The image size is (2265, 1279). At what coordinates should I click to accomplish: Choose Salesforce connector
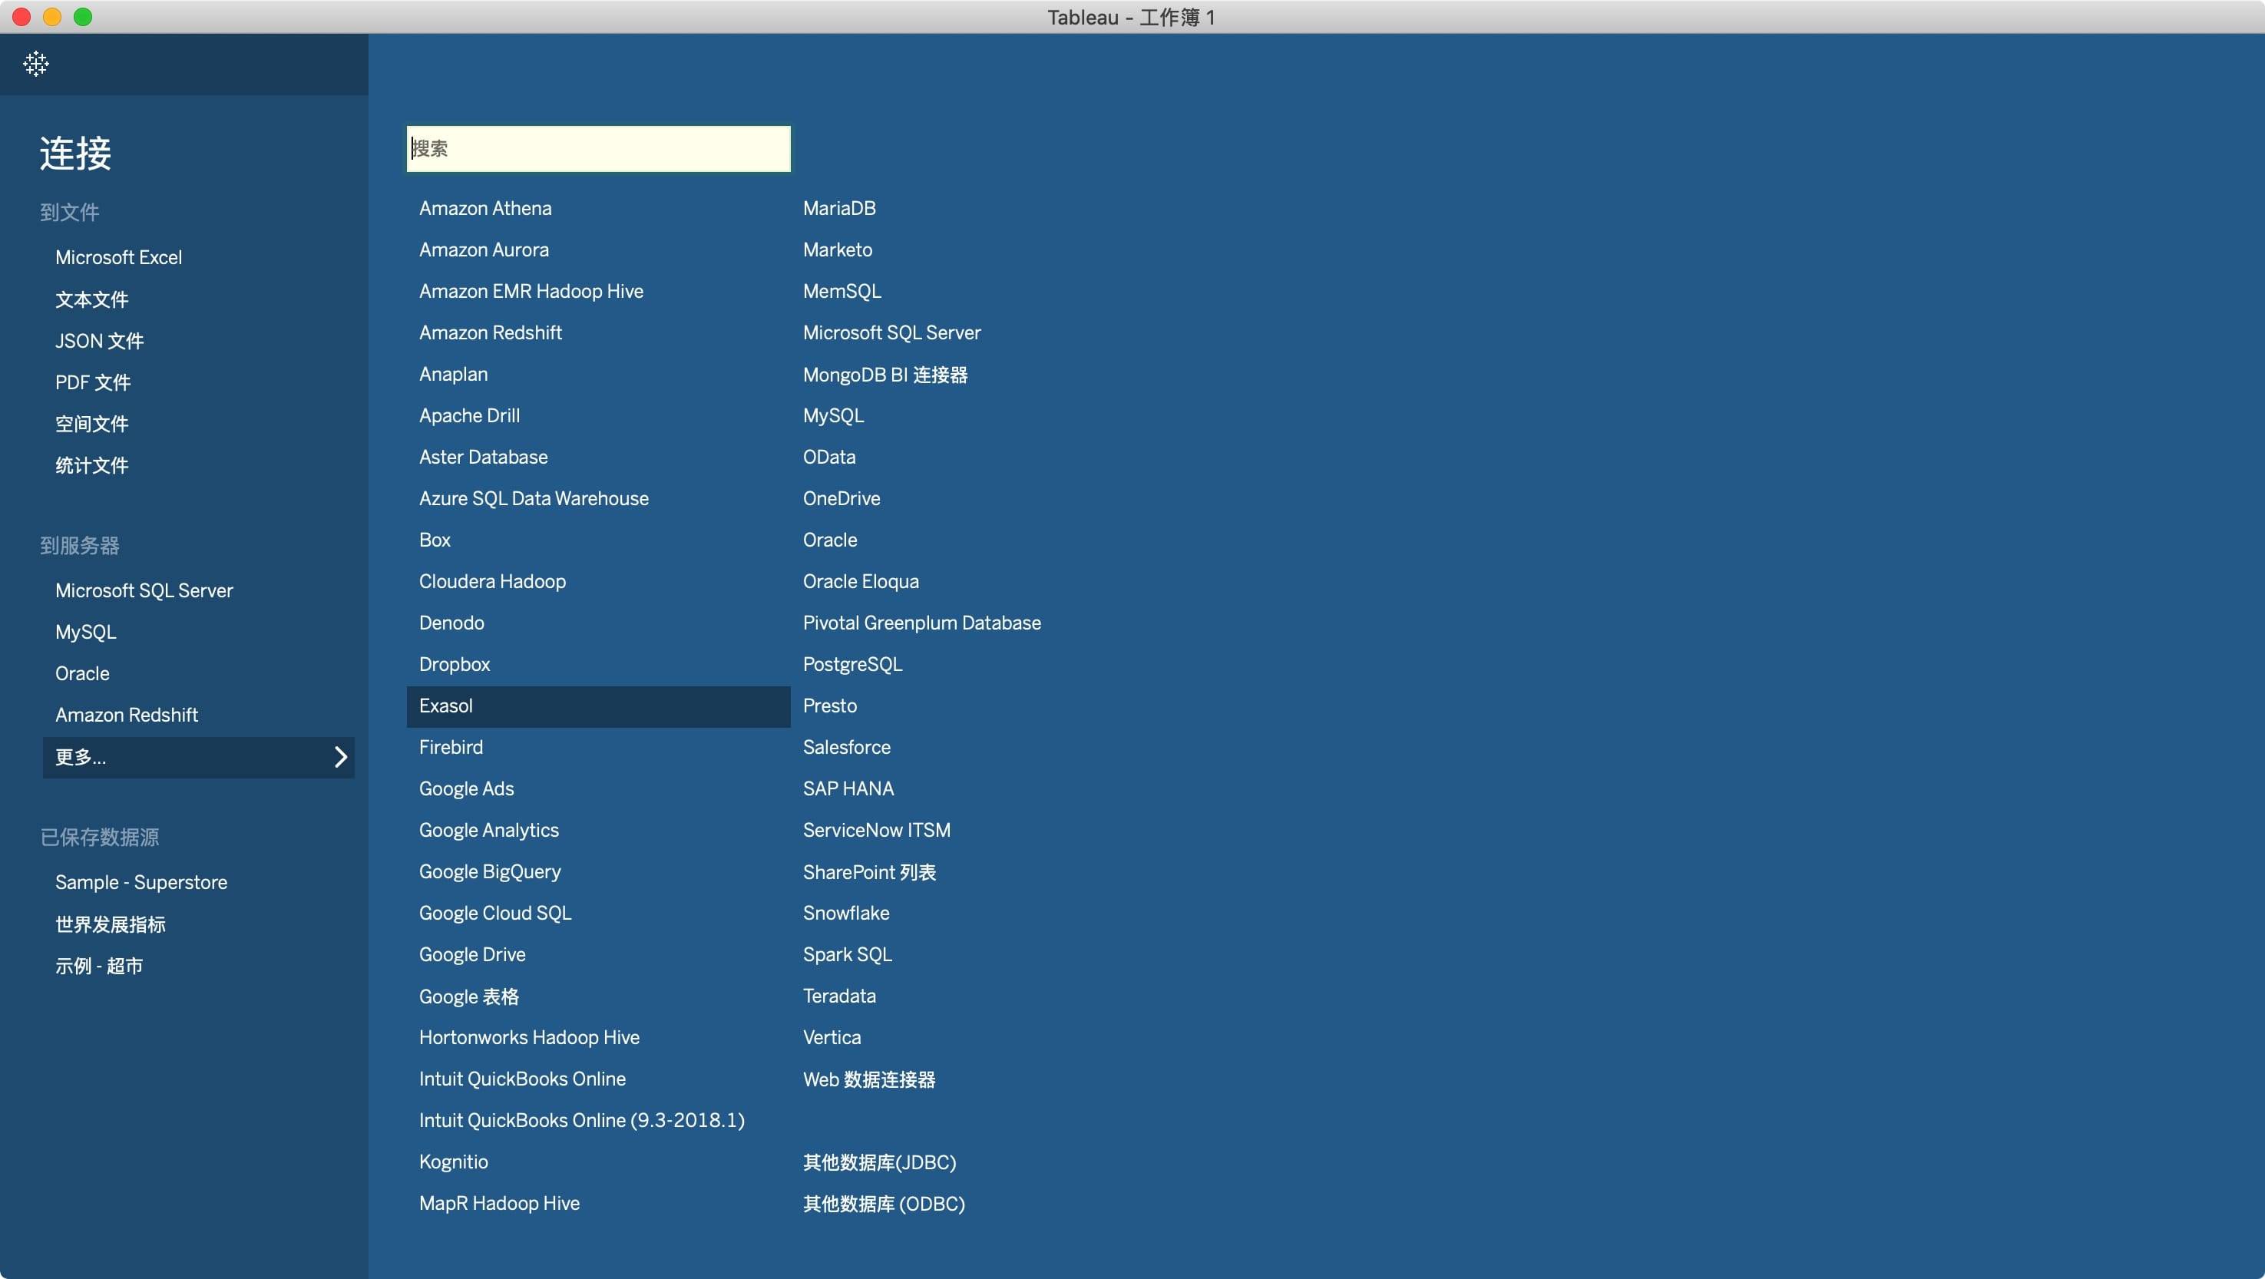pyautogui.click(x=846, y=747)
